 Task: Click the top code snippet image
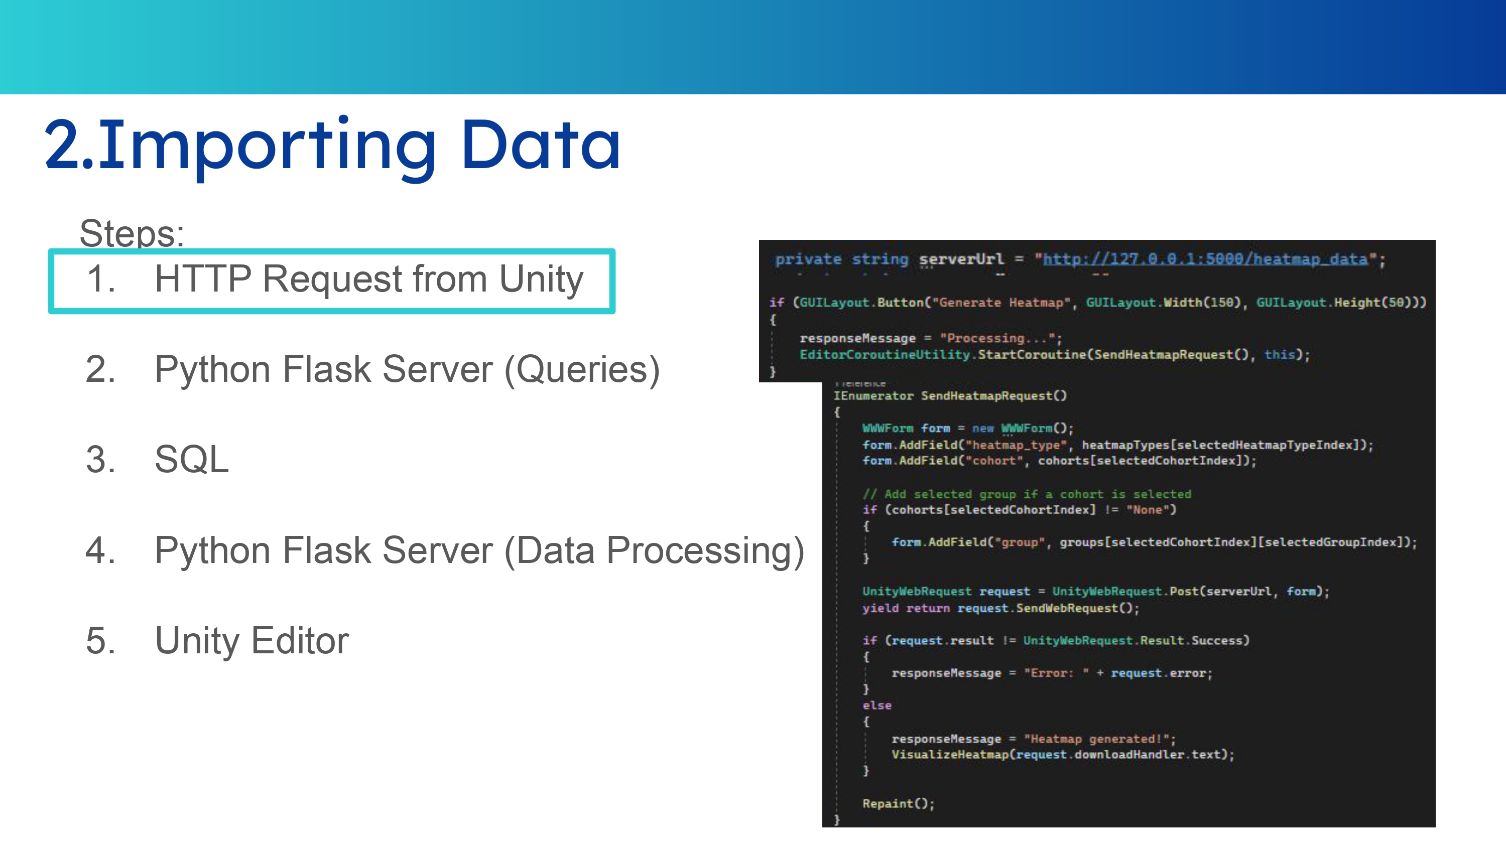point(1097,311)
